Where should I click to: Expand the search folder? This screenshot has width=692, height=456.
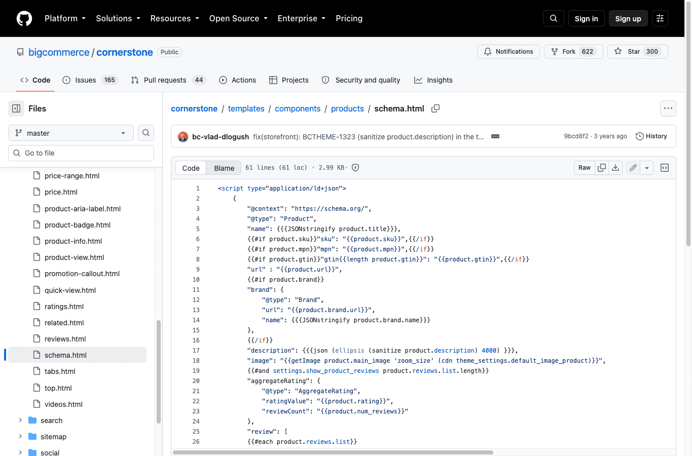coord(20,421)
